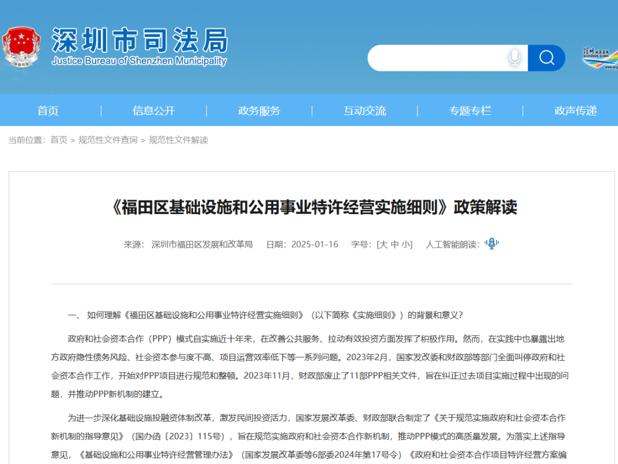The height and width of the screenshot is (464, 618).
Task: Select the 政声传递 navigation item
Action: click(x=574, y=110)
